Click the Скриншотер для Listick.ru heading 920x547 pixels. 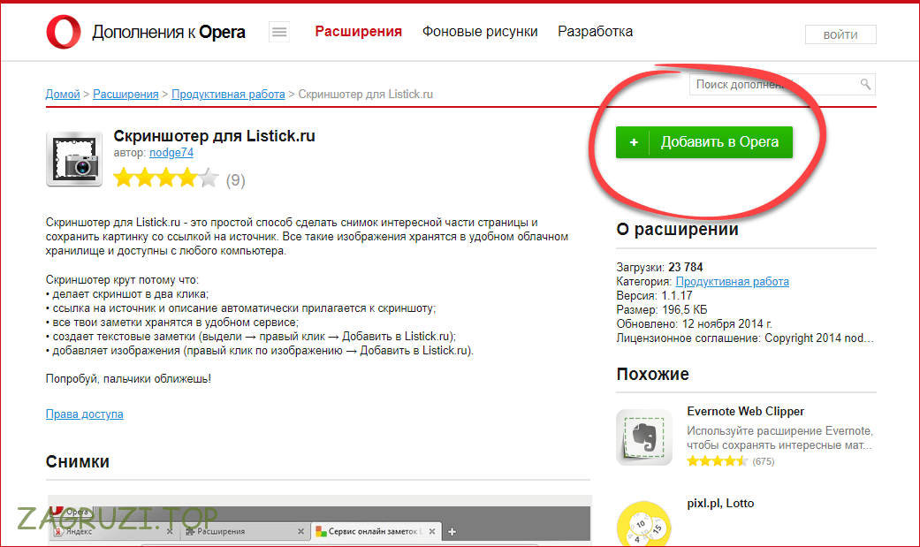214,136
